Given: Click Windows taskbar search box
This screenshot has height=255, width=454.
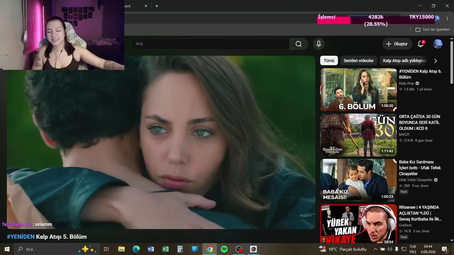Looking at the screenshot, I should [x=56, y=249].
